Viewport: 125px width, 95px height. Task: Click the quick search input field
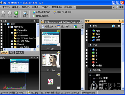[x=94, y=7]
